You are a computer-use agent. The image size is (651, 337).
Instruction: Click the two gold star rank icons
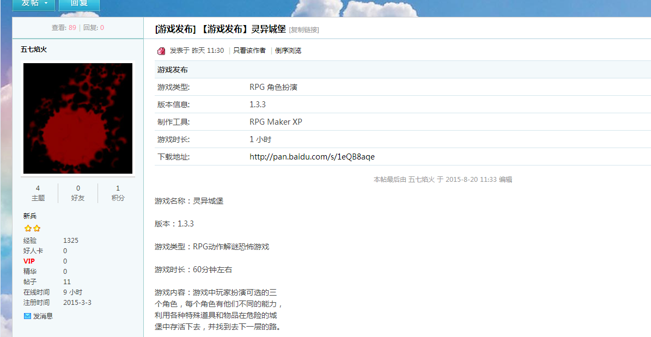(x=32, y=228)
